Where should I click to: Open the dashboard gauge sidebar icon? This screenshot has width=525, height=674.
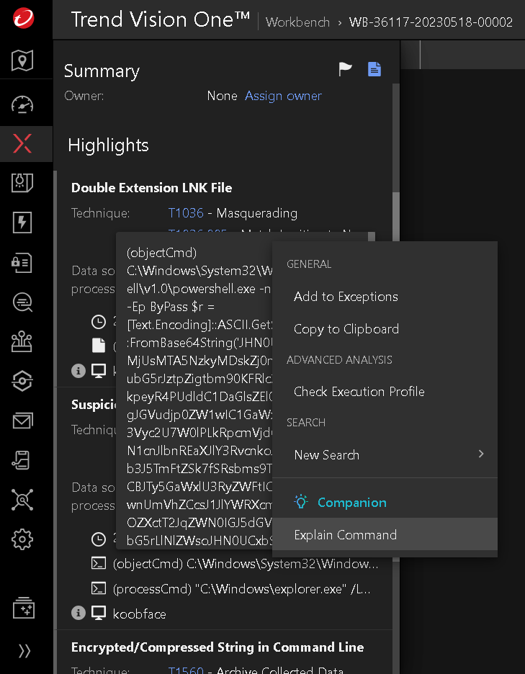[23, 104]
